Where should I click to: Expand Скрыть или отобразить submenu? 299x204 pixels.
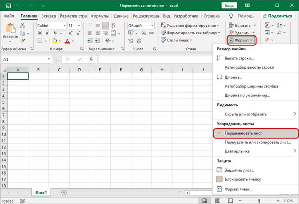coord(255,114)
